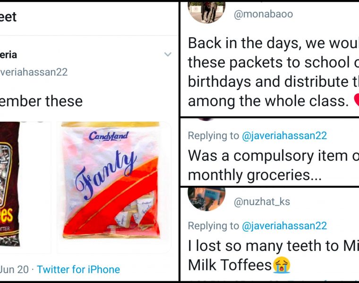Click @javeriahassan22 in the compulsory item reply
The width and height of the screenshot is (359, 283).
[284, 136]
